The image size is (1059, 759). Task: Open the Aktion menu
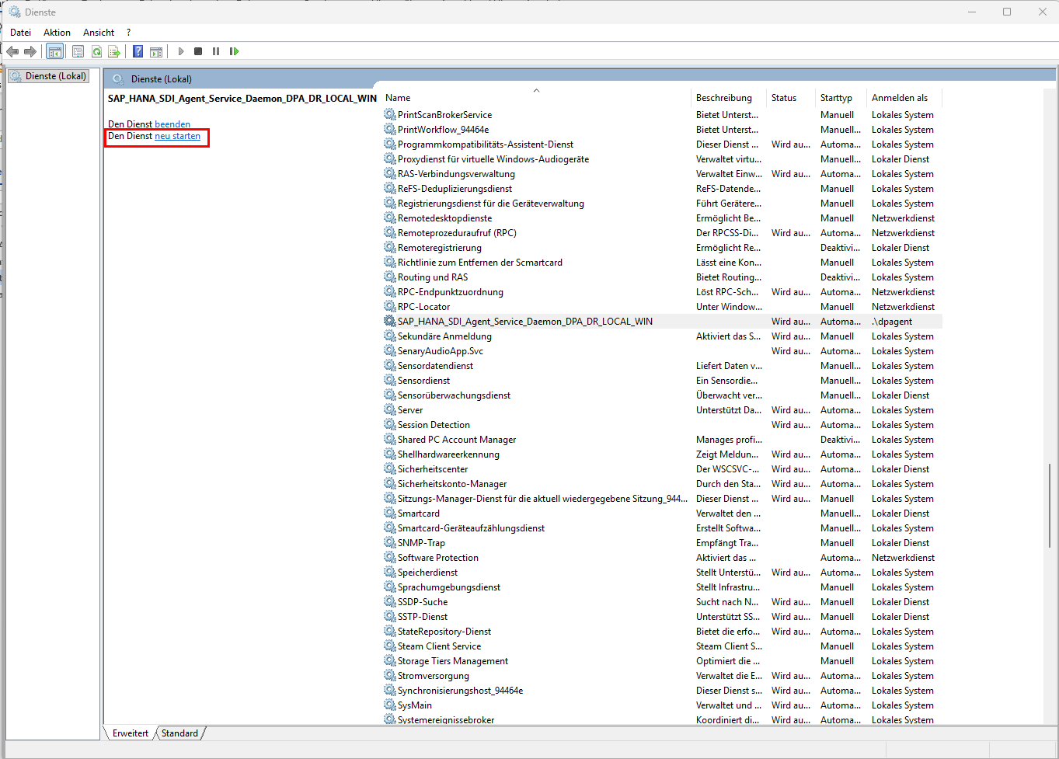pos(57,33)
